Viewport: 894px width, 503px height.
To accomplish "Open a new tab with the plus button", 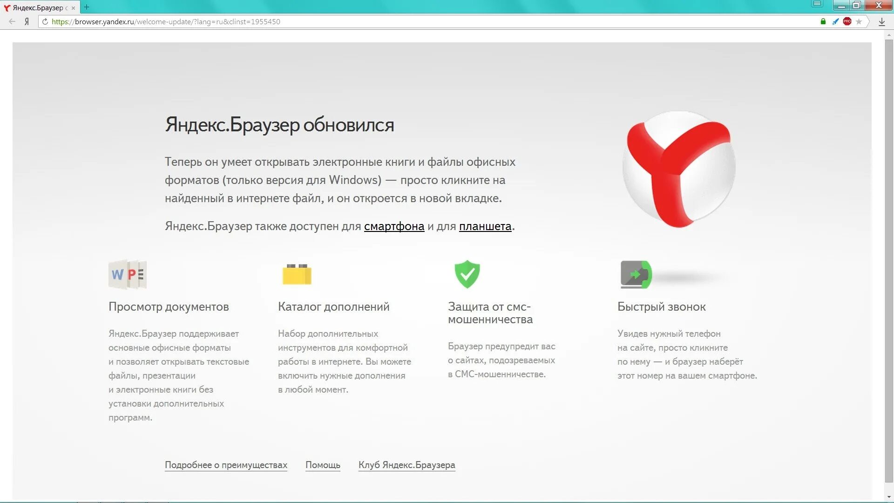I will [x=87, y=7].
